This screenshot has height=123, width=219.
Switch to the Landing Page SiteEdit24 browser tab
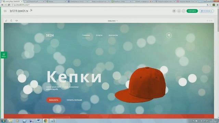12,1
